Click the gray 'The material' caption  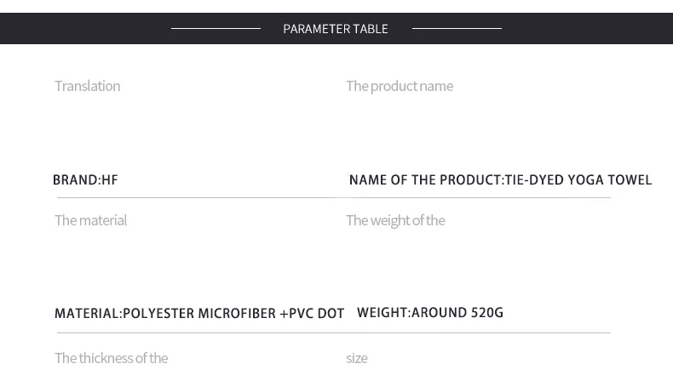90,220
